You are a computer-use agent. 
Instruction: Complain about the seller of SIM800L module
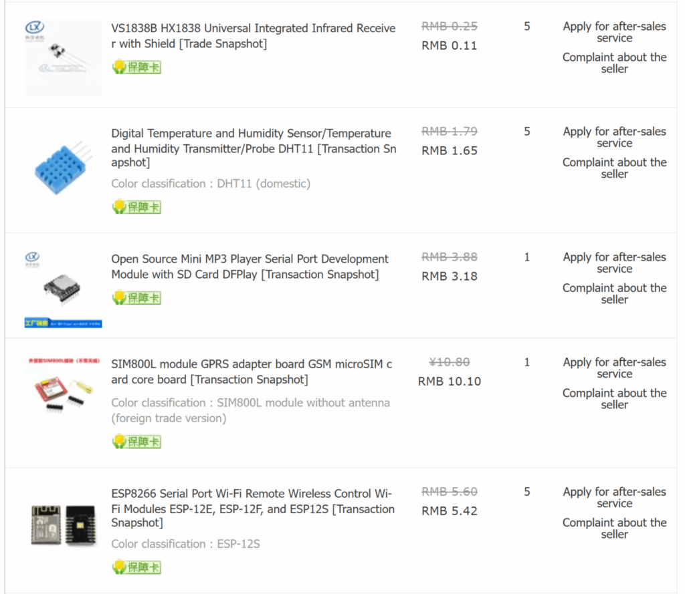(x=614, y=399)
